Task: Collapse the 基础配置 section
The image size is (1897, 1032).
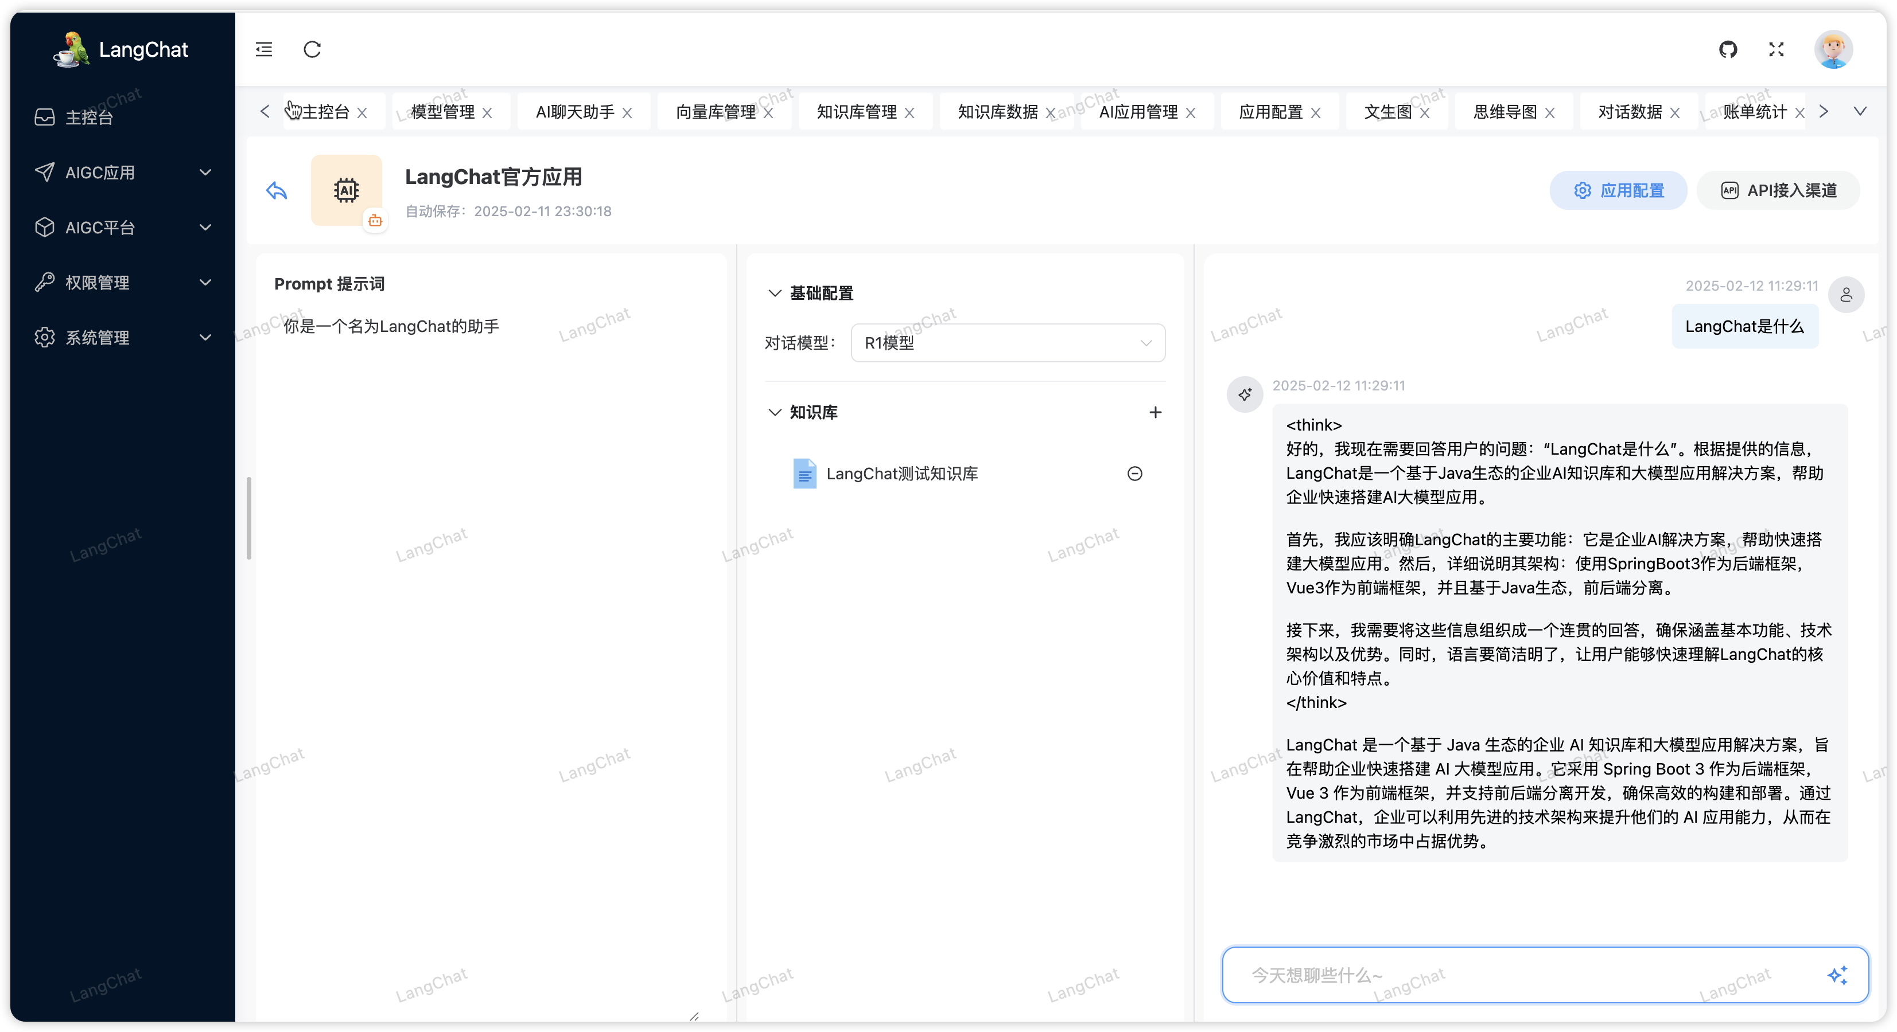Action: coord(775,294)
